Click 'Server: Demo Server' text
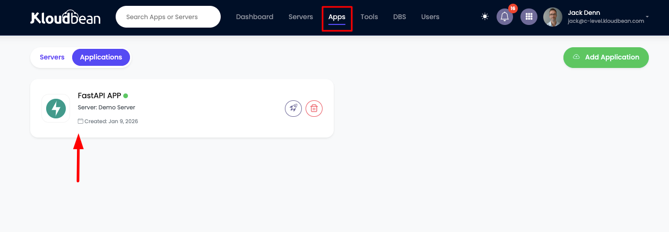The height and width of the screenshot is (232, 669). [107, 107]
